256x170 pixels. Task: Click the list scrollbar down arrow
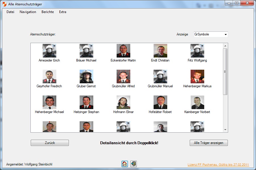pos(225,130)
